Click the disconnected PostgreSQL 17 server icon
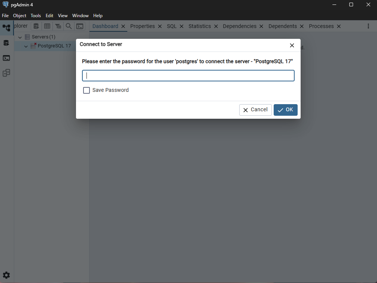The image size is (377, 283). [x=33, y=46]
